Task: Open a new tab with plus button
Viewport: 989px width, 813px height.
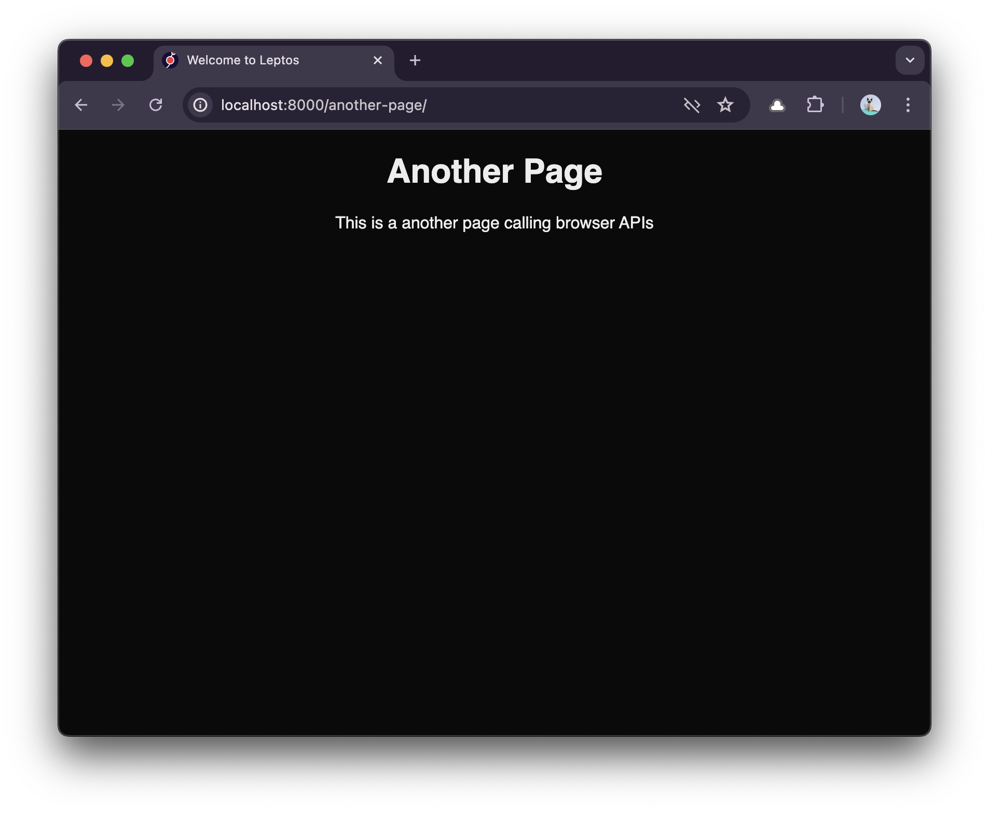Action: pyautogui.click(x=415, y=61)
